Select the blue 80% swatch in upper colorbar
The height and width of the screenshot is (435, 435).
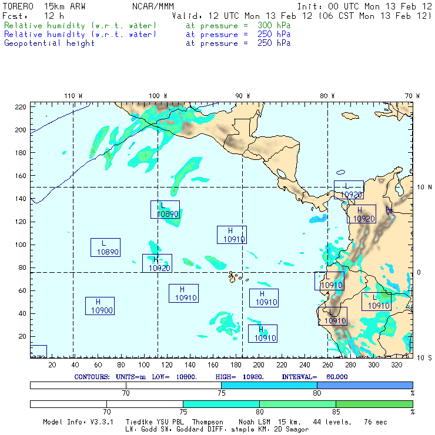pos(364,385)
